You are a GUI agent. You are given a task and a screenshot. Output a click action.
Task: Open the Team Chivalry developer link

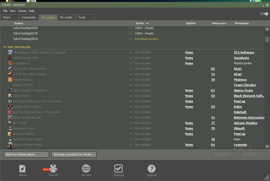pyautogui.click(x=245, y=85)
